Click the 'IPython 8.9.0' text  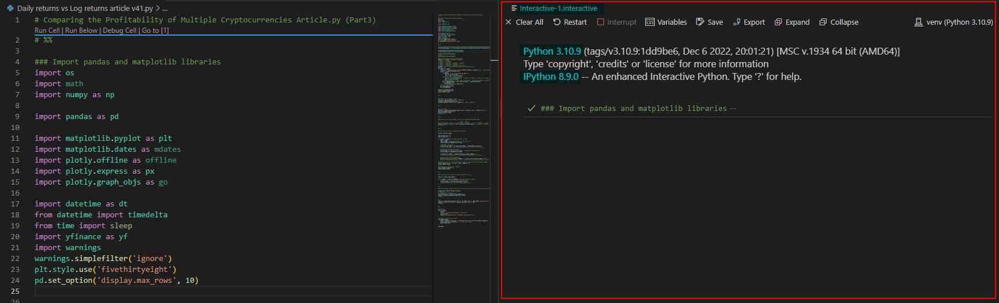(551, 76)
